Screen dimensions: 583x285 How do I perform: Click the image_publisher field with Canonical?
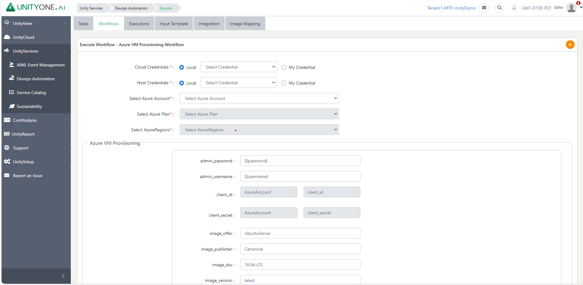click(x=300, y=249)
